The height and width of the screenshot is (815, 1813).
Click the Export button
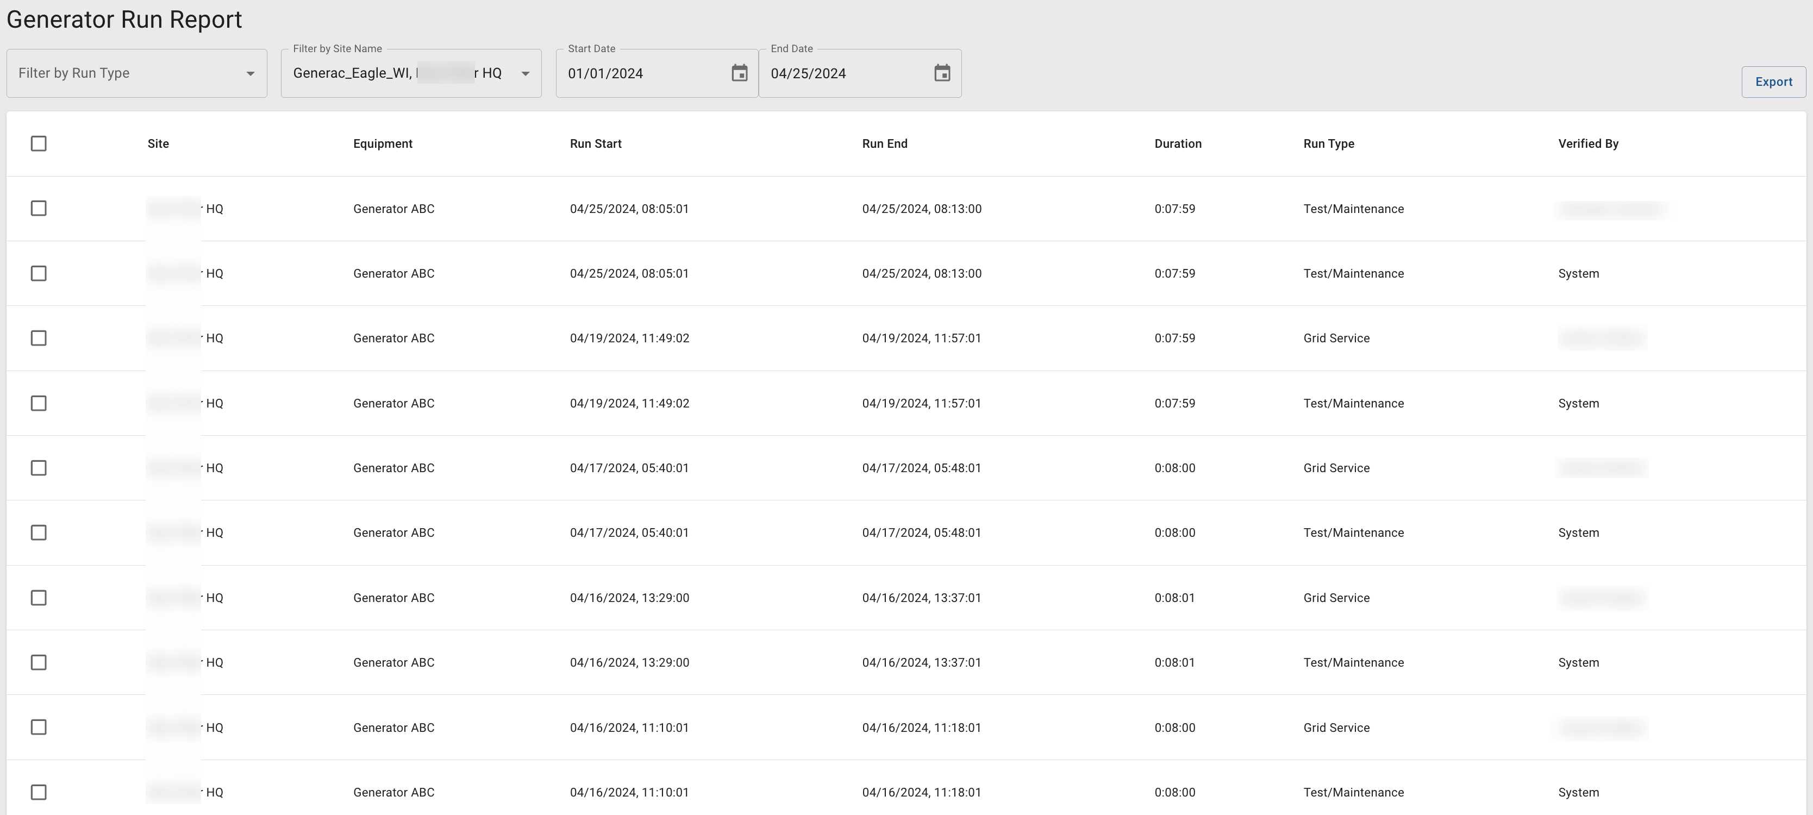coord(1773,81)
